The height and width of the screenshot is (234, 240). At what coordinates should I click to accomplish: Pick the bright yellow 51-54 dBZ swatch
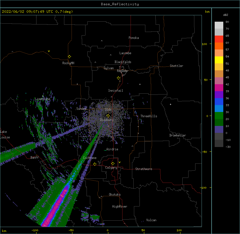[219, 60]
